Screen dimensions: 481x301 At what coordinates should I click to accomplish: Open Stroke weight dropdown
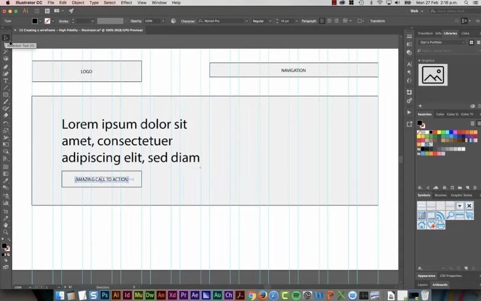point(93,21)
